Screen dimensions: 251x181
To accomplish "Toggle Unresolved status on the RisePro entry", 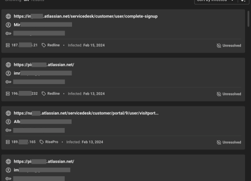I will pos(229,142).
